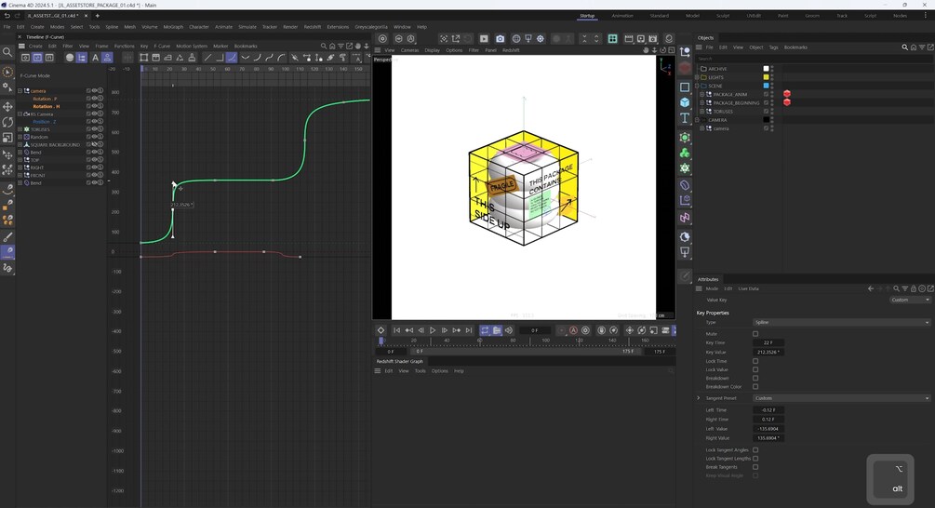Set step interpolation in F-Curve toolbar

219,58
